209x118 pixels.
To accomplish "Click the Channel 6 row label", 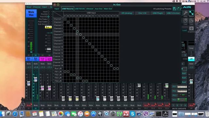I will point(58,34).
